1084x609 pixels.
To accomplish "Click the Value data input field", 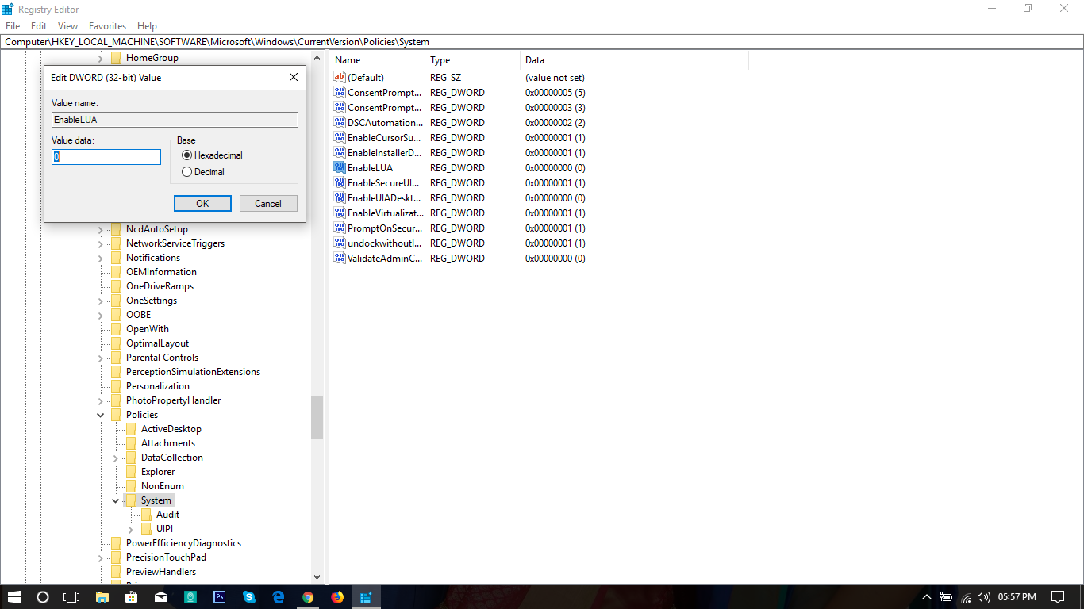I will pyautogui.click(x=106, y=157).
